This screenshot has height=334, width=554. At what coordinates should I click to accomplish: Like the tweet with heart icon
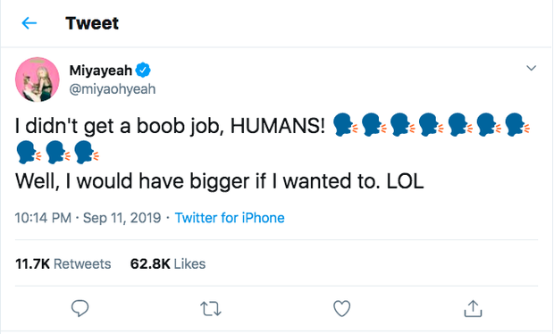pyautogui.click(x=341, y=308)
